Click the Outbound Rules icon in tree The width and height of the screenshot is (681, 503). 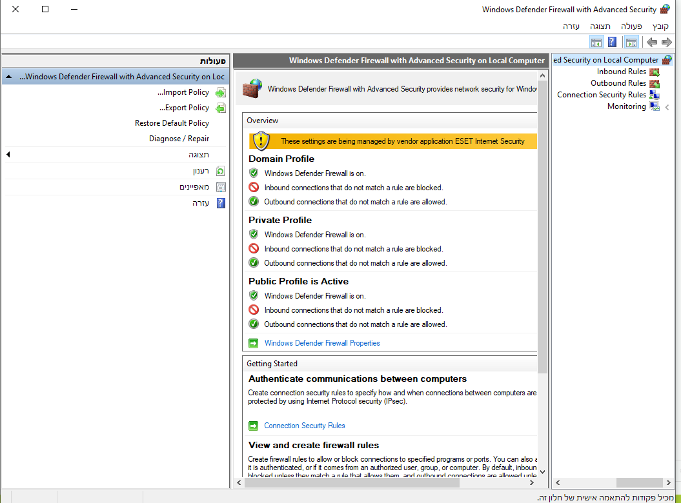coord(655,83)
